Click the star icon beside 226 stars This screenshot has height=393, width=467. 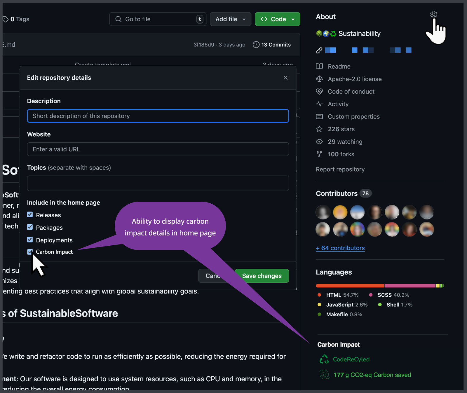tap(320, 129)
